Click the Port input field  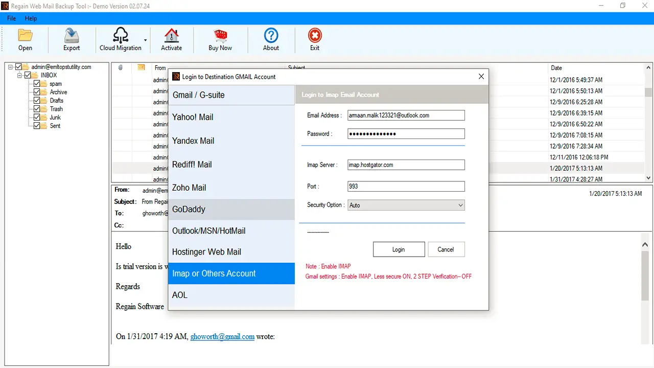click(x=406, y=187)
